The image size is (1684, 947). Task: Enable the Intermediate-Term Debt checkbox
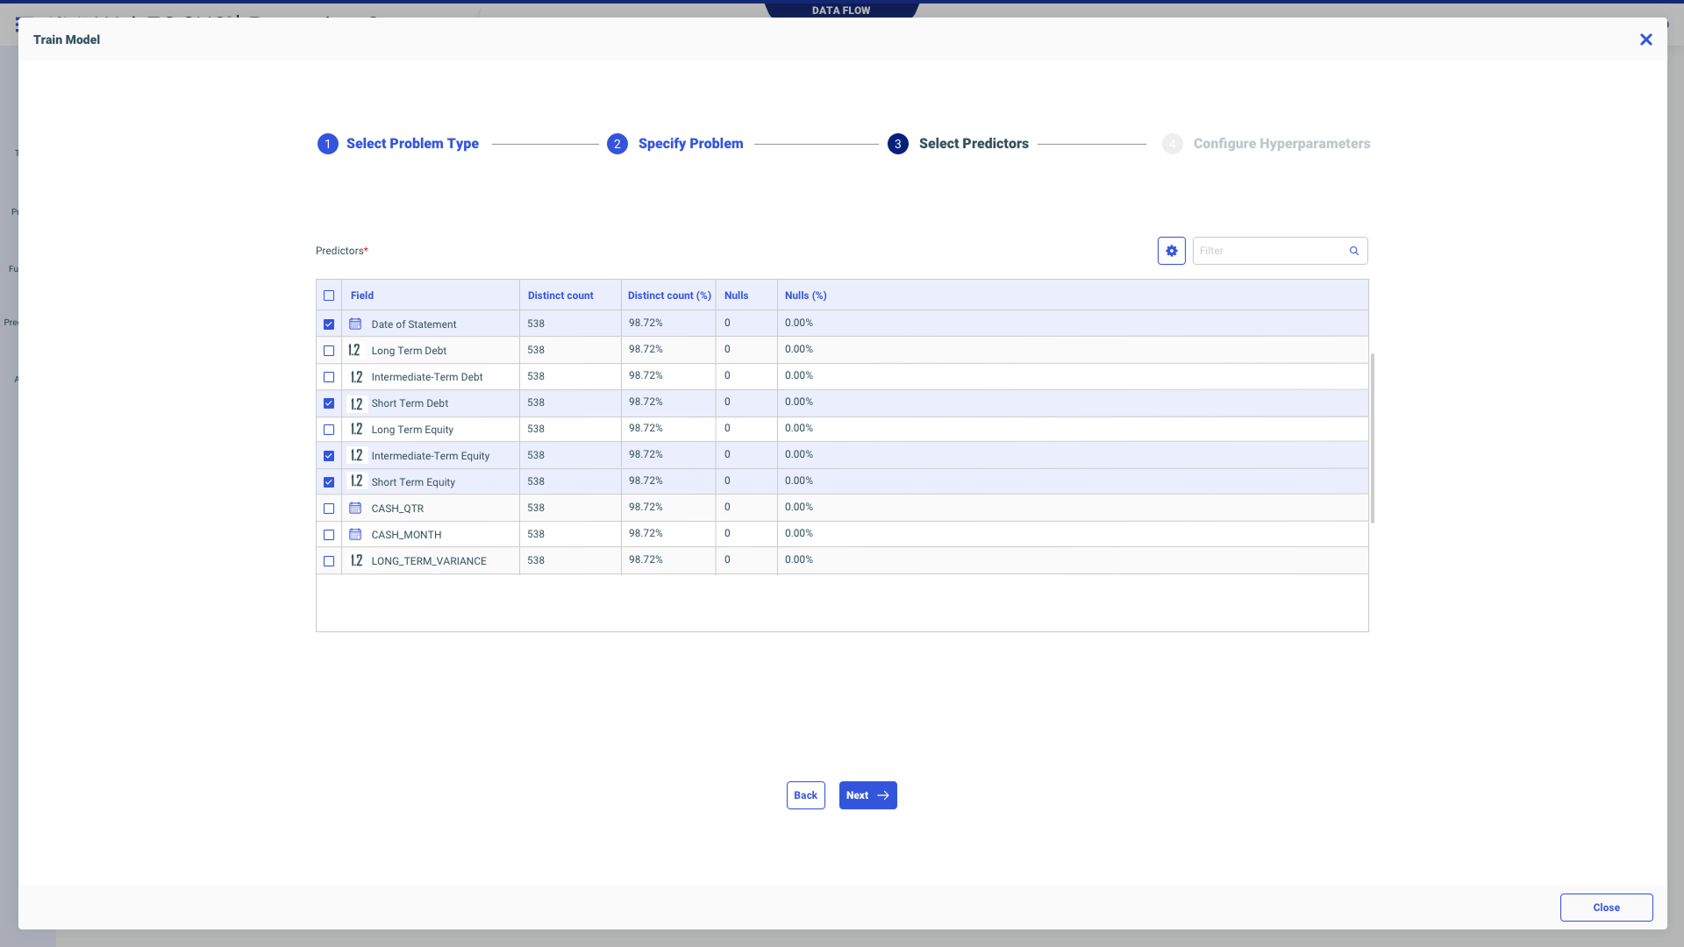329,377
